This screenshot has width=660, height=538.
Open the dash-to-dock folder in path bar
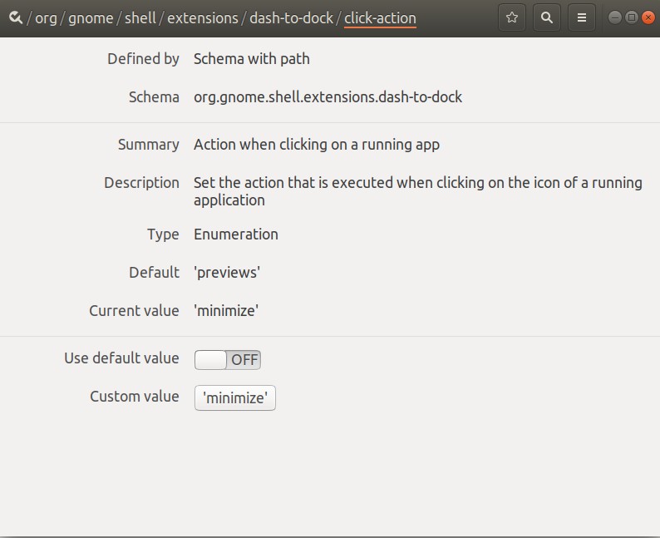click(291, 18)
